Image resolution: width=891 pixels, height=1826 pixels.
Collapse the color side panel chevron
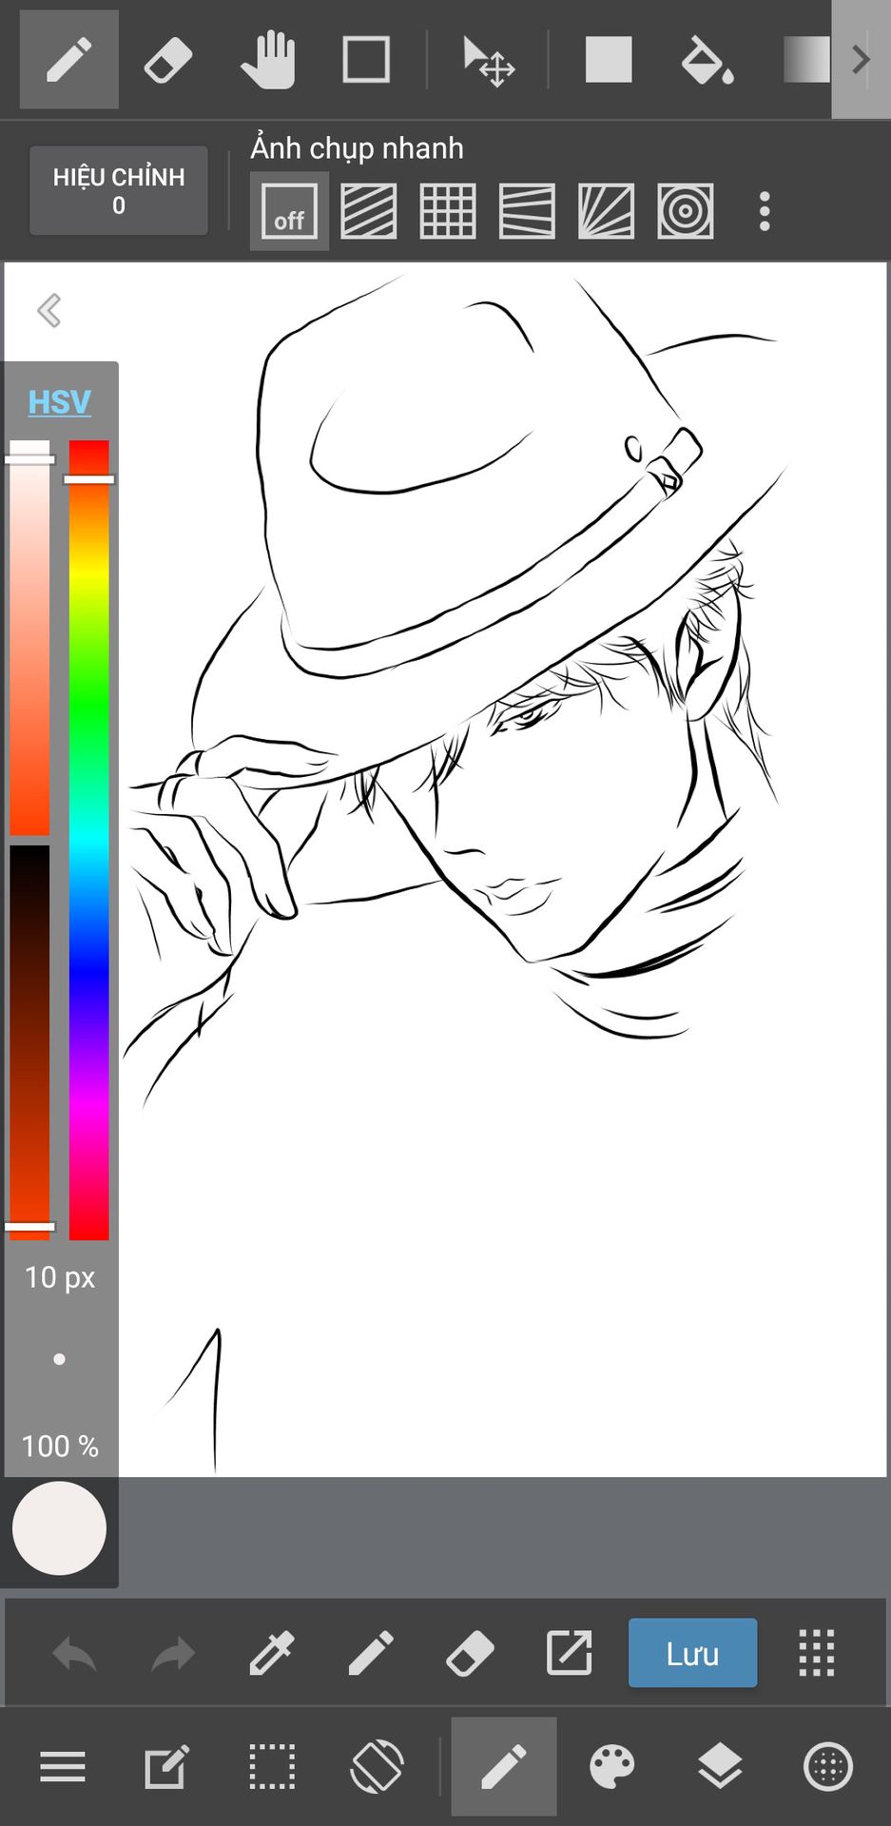[49, 310]
